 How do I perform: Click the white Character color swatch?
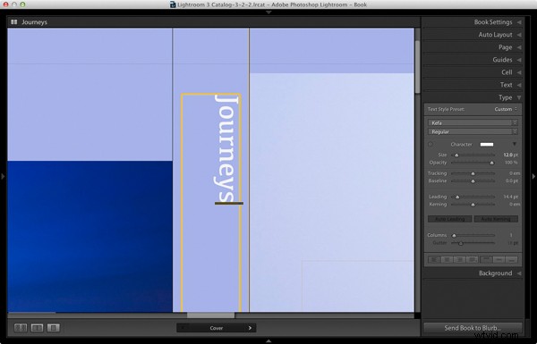[487, 145]
